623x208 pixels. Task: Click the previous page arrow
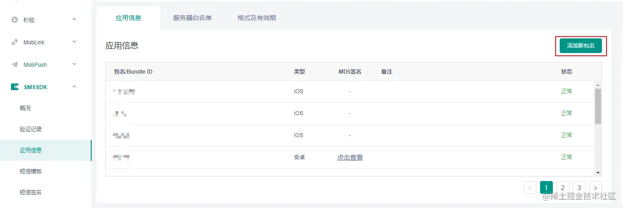tap(529, 187)
